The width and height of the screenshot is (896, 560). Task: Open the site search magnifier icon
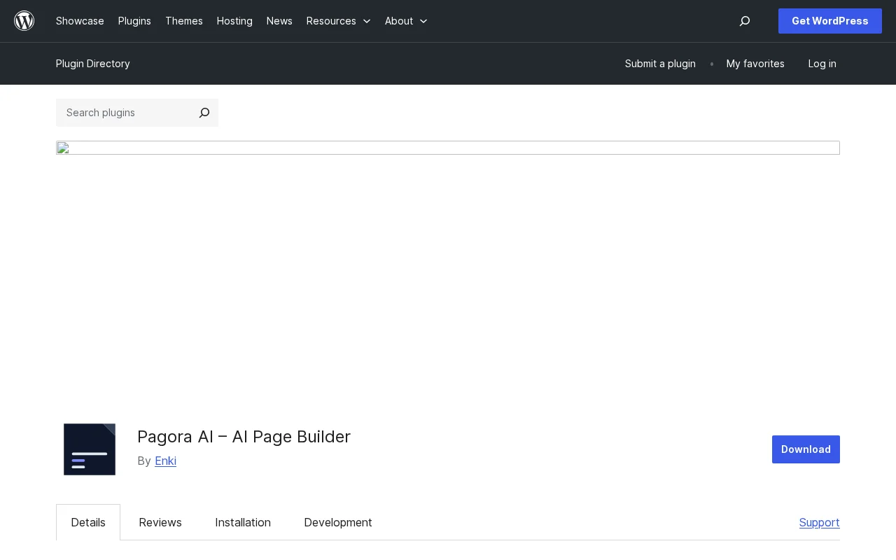pos(745,21)
